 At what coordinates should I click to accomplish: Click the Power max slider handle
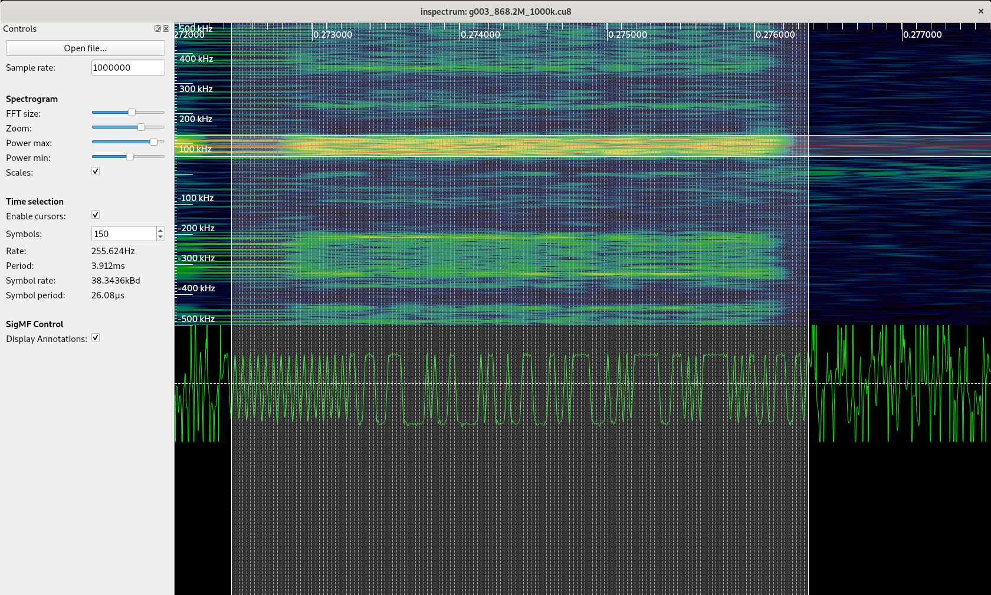(x=155, y=142)
